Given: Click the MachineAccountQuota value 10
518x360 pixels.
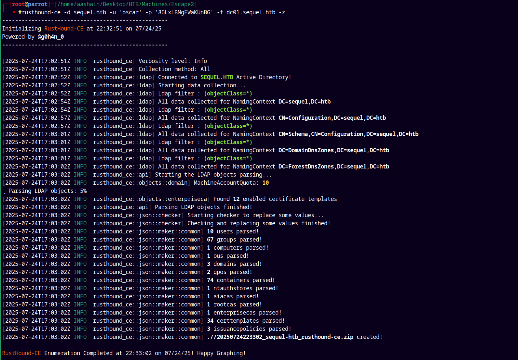Looking at the screenshot, I should click(x=266, y=183).
